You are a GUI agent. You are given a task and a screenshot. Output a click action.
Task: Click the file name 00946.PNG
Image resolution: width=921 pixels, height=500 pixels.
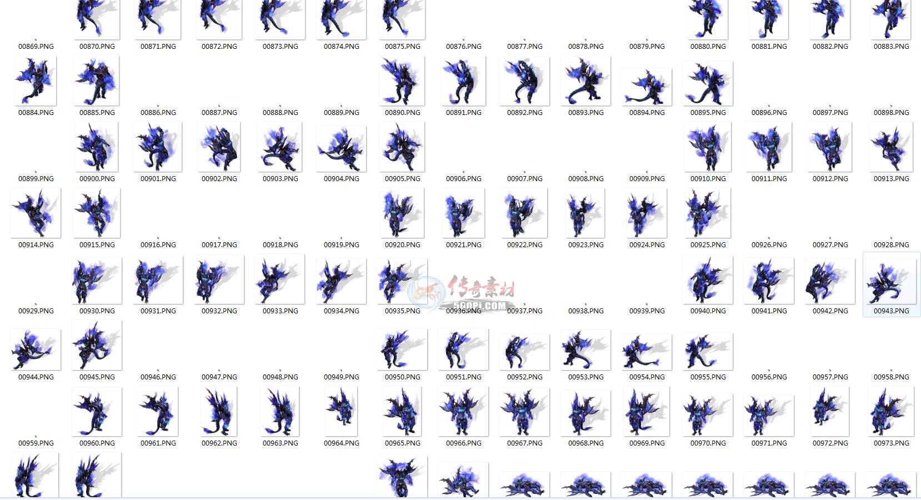(158, 377)
